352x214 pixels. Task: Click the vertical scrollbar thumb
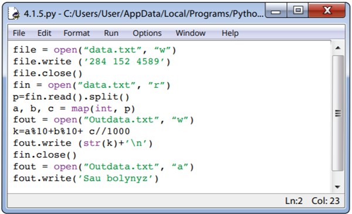point(338,113)
